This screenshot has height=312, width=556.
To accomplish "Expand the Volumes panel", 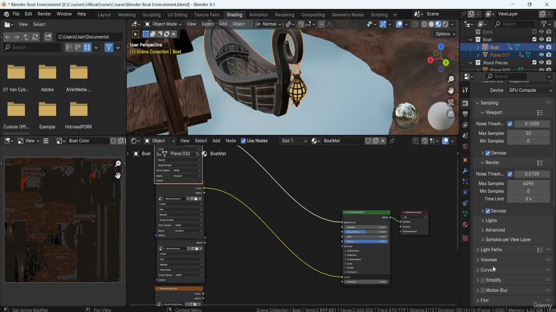I will (488, 260).
